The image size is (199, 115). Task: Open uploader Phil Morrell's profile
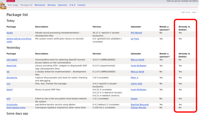[x=136, y=33]
